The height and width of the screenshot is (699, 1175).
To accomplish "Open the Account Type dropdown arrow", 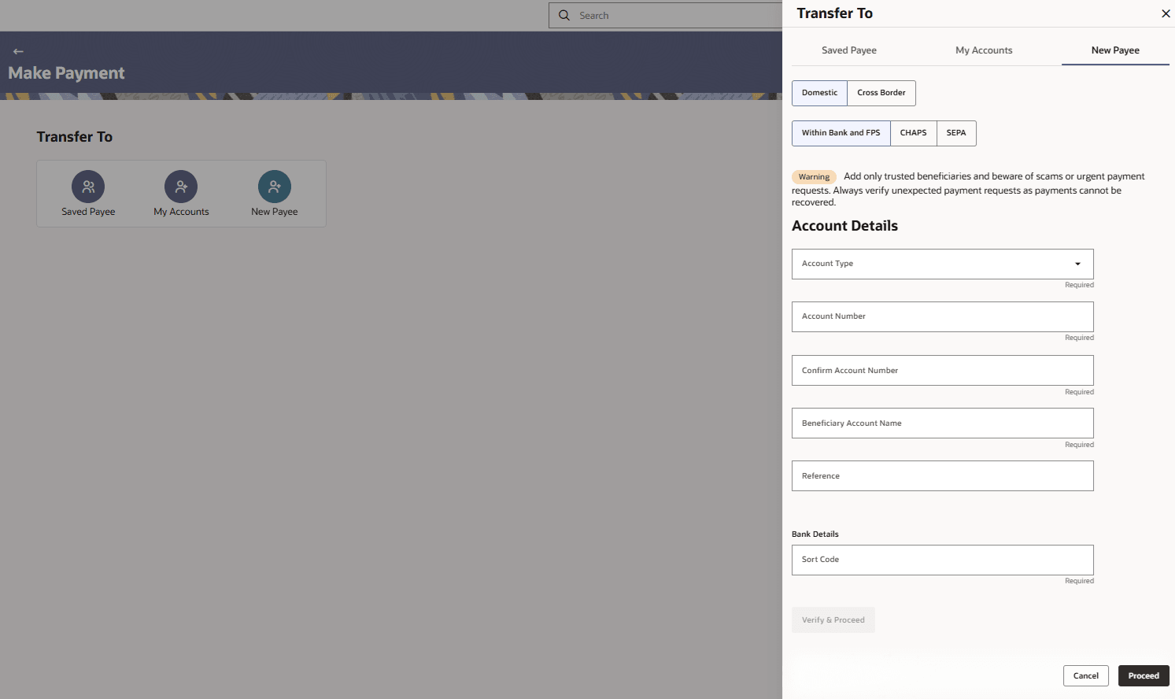I will (1077, 264).
